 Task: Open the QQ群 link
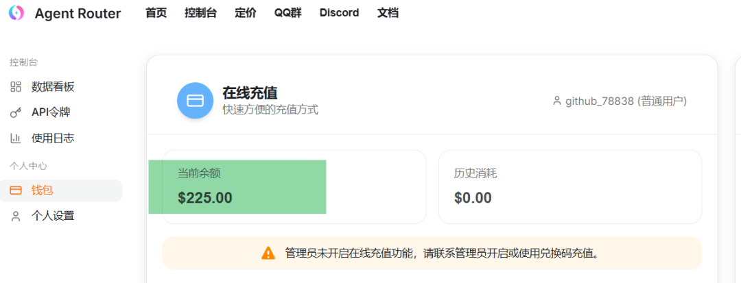point(287,13)
